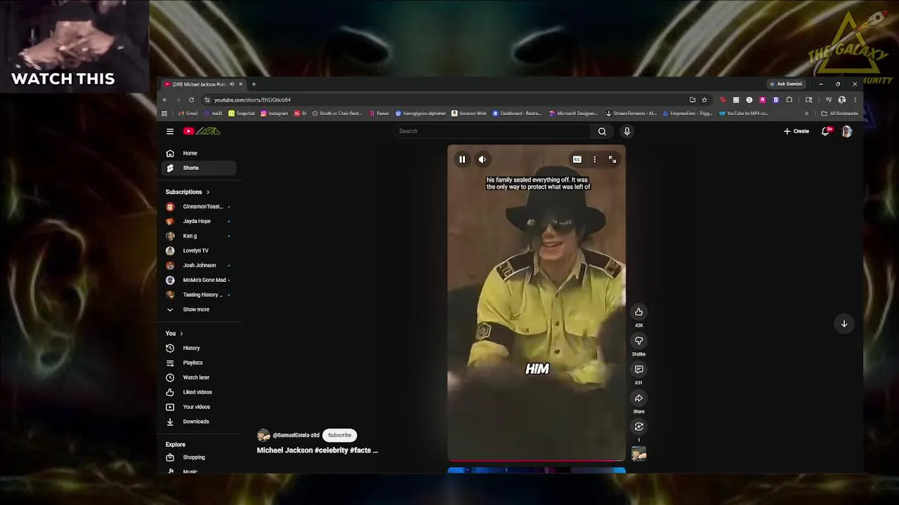The width and height of the screenshot is (899, 505).
Task: Open the hieroglypics-alphabet bookmark
Action: tap(421, 113)
